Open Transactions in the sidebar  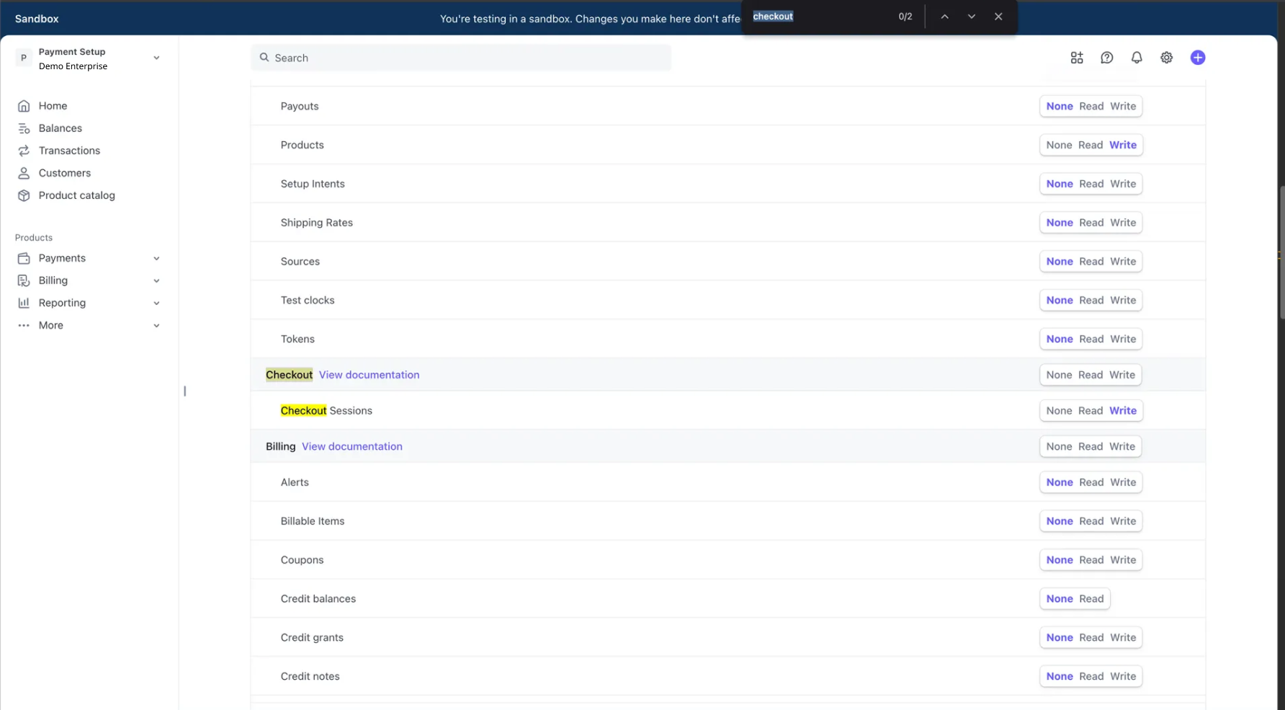click(69, 150)
